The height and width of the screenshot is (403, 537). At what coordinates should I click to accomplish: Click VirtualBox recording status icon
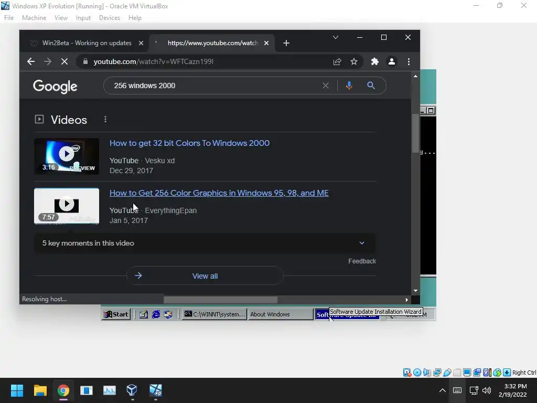(477, 373)
